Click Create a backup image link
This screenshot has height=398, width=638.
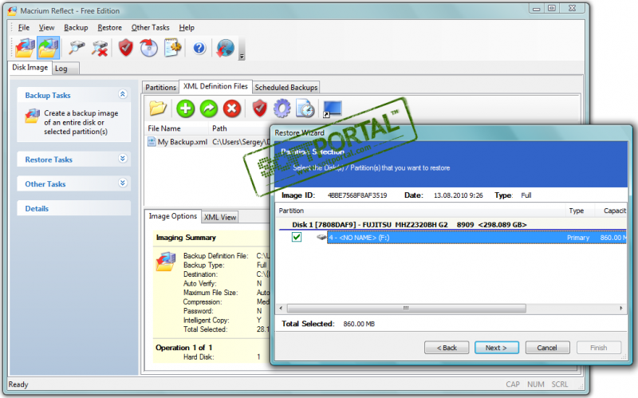pos(81,122)
